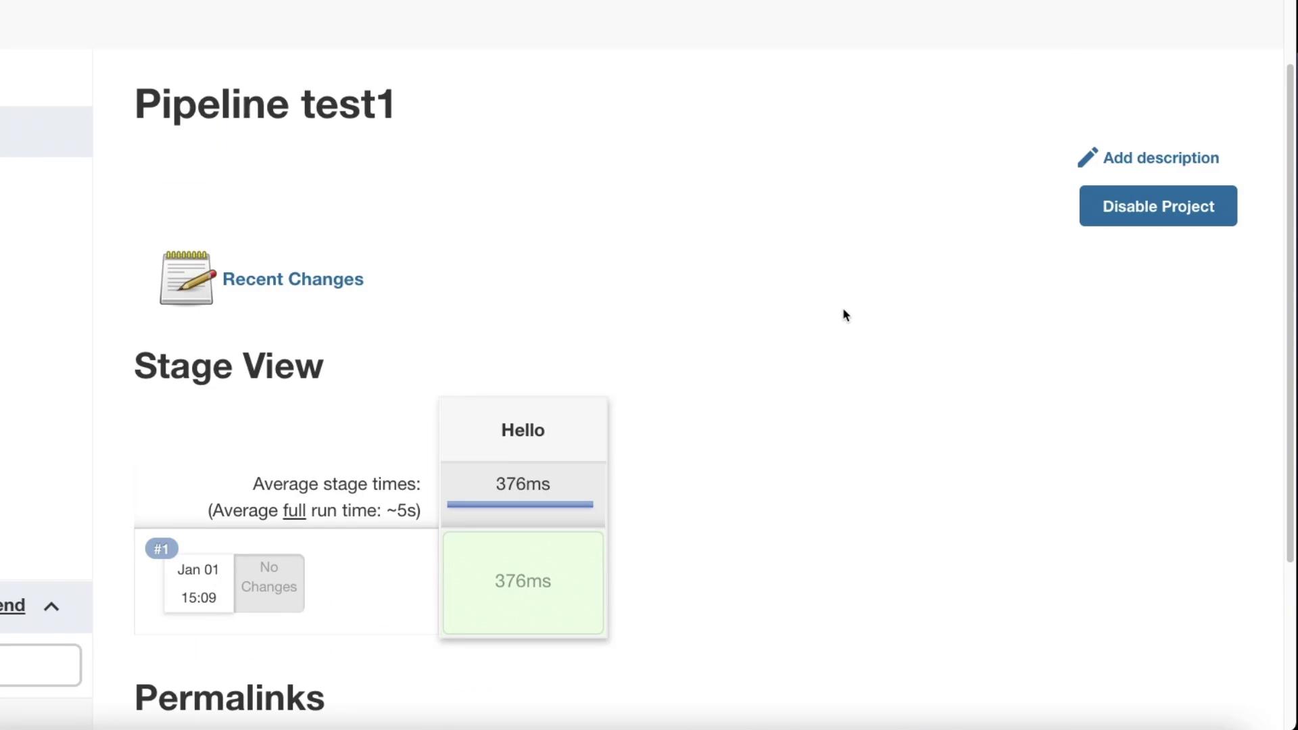Viewport: 1298px width, 730px height.
Task: Click the Jan 01 15:09 build date box
Action: point(198,583)
